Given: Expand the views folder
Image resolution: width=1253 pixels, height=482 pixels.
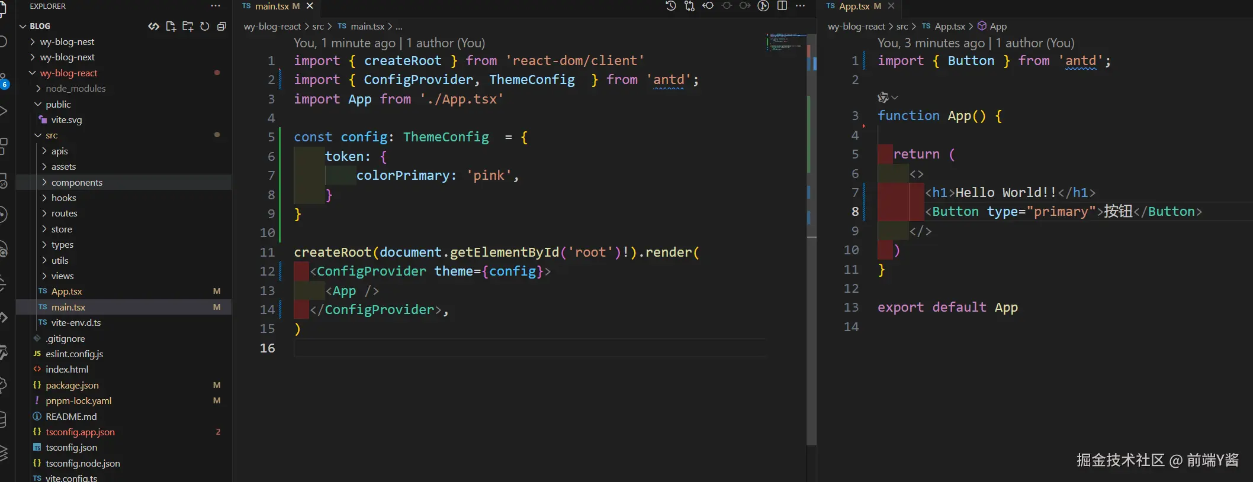Looking at the screenshot, I should pos(44,276).
